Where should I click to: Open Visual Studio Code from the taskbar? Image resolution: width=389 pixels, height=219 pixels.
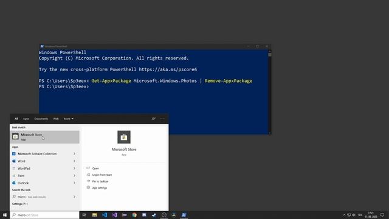[105, 215]
